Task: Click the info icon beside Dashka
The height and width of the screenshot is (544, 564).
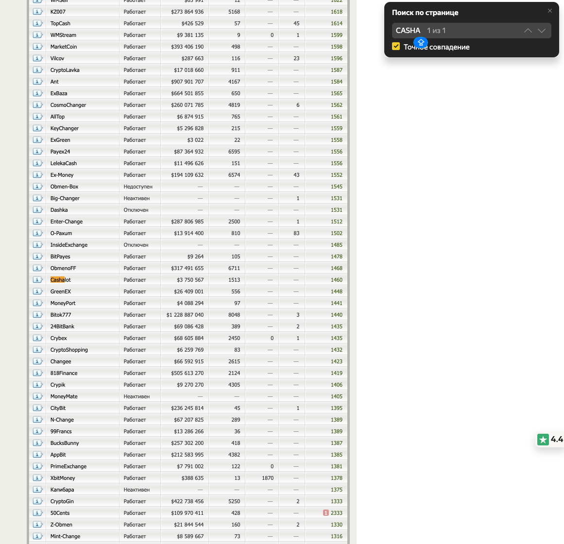Action: pos(37,210)
